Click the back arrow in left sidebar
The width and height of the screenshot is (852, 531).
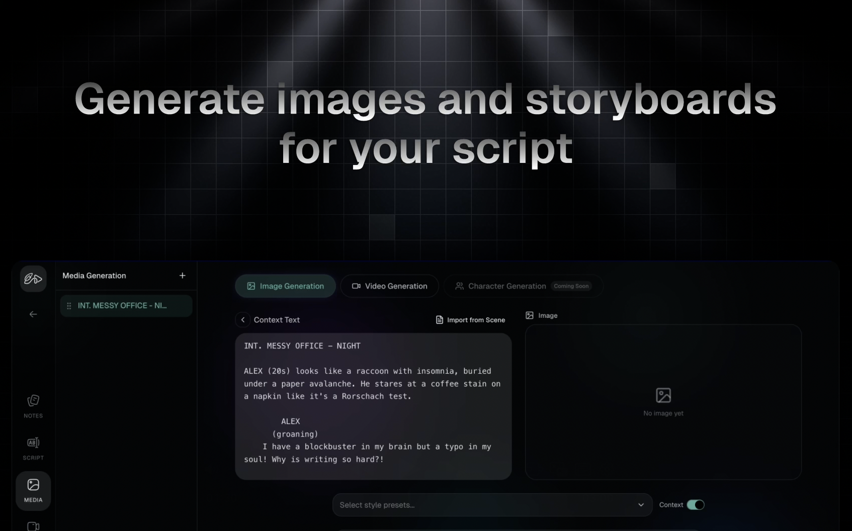click(33, 314)
